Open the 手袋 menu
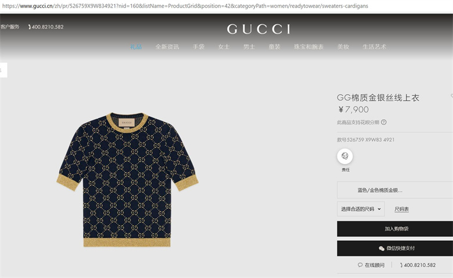Image resolution: width=453 pixels, height=278 pixels. pyautogui.click(x=199, y=47)
